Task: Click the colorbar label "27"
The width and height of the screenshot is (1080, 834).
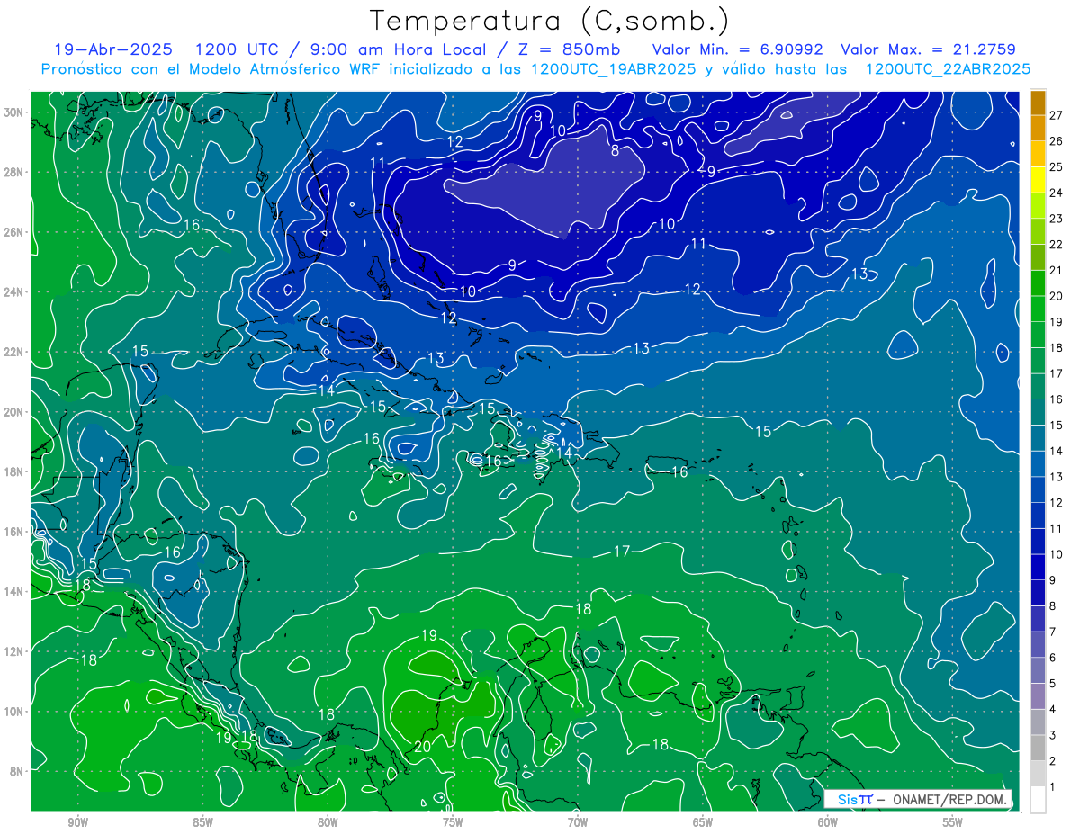Action: point(1057,115)
